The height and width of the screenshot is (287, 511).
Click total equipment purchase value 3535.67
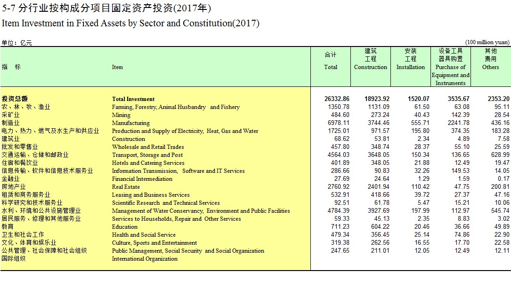tap(459, 99)
